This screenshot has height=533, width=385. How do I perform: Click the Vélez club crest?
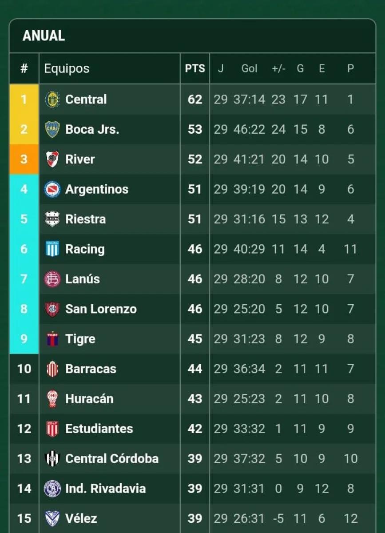(x=52, y=518)
